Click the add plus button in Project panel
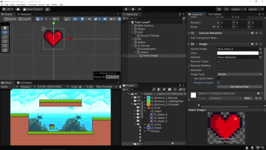 tap(124, 90)
